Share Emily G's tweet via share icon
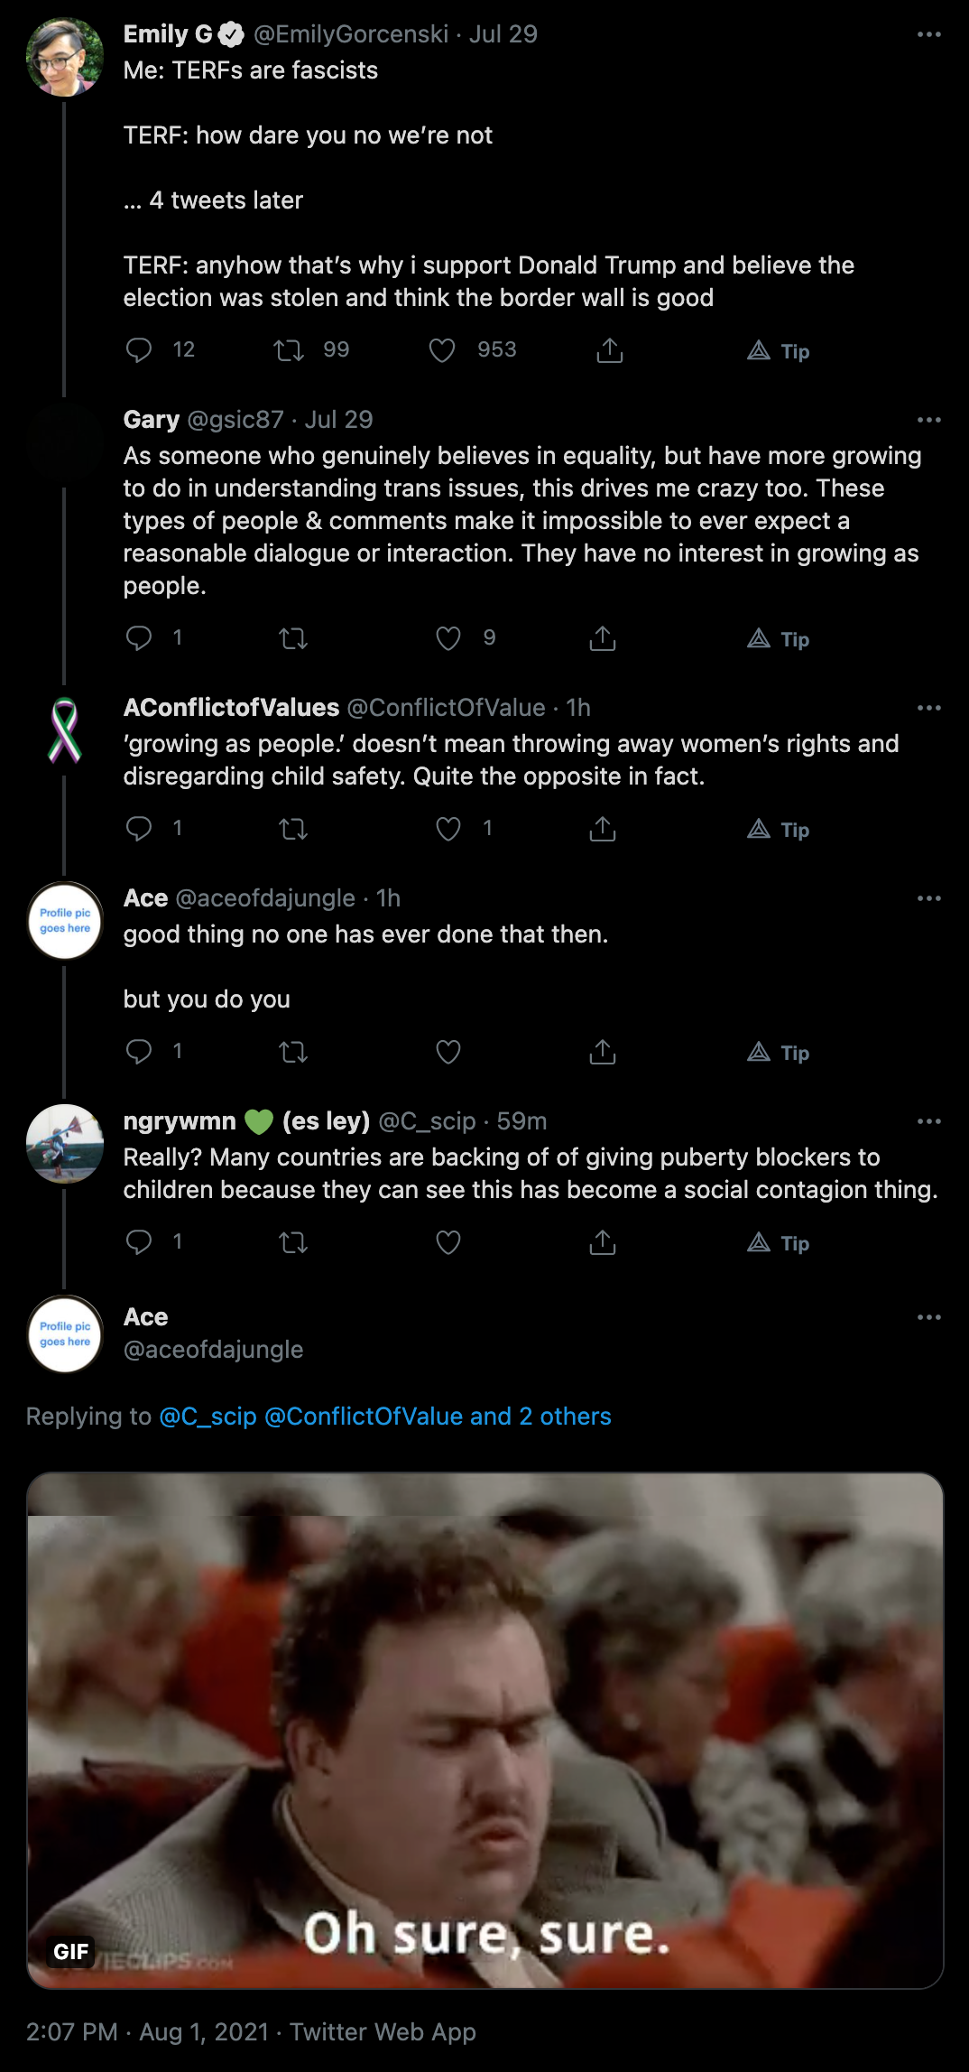 (x=610, y=350)
